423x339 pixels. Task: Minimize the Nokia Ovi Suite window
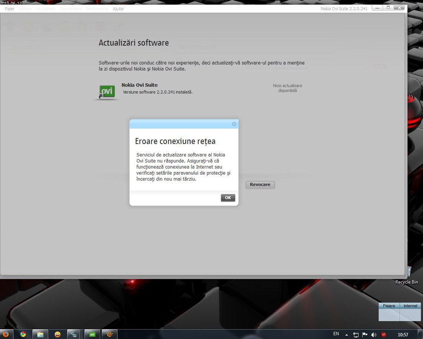point(377,8)
